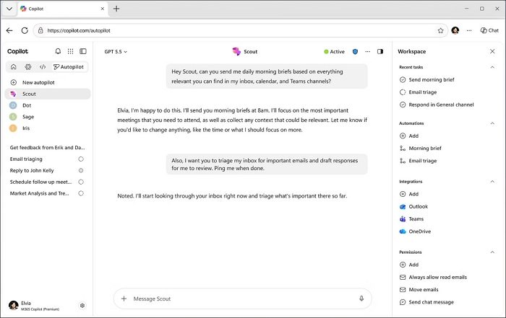Open the Email triage recent task
This screenshot has width=506, height=318.
coord(418,92)
